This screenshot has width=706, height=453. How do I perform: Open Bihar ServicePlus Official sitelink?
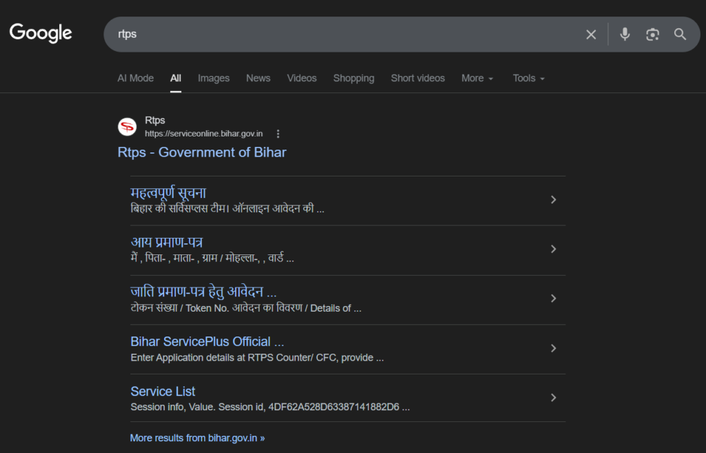click(x=207, y=341)
